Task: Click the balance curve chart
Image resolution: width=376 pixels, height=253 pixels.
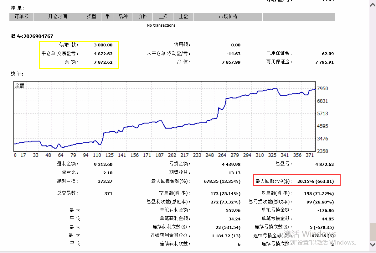Action: pos(164,116)
